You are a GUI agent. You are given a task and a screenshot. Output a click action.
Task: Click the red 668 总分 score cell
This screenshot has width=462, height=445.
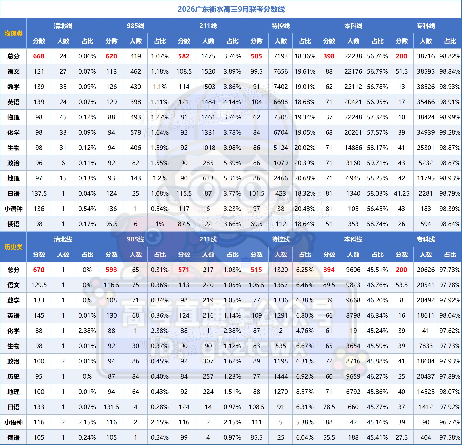coord(39,56)
